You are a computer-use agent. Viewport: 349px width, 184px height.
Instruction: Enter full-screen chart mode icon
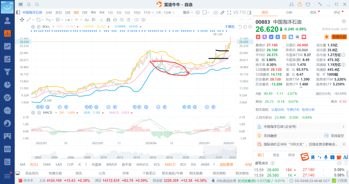pyautogui.click(x=229, y=13)
